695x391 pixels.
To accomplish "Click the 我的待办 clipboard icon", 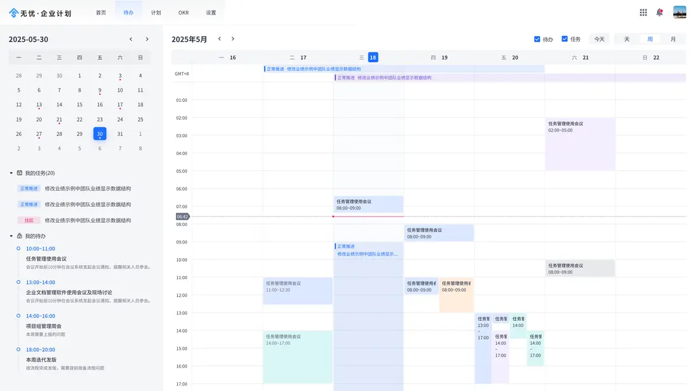I will [x=20, y=236].
